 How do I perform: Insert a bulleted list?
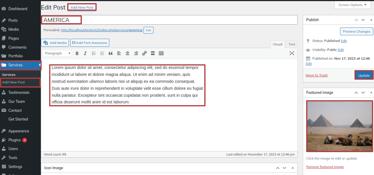[94, 53]
